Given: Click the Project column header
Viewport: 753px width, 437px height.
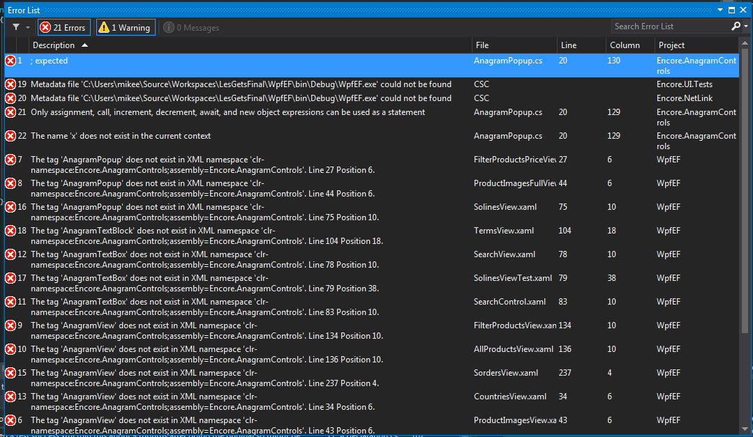Looking at the screenshot, I should [671, 44].
